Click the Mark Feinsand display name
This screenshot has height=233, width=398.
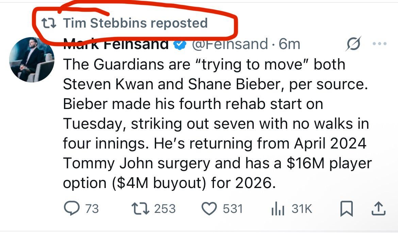coord(116,45)
